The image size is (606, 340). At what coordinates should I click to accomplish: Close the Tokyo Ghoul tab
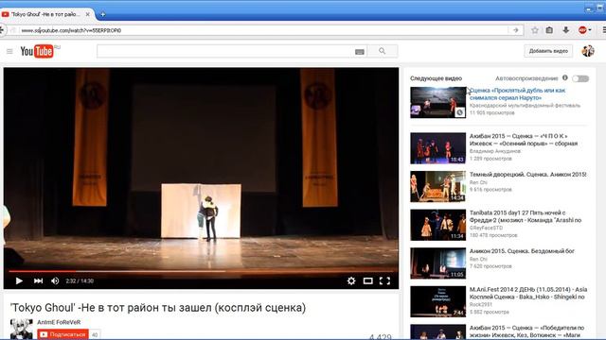88,14
